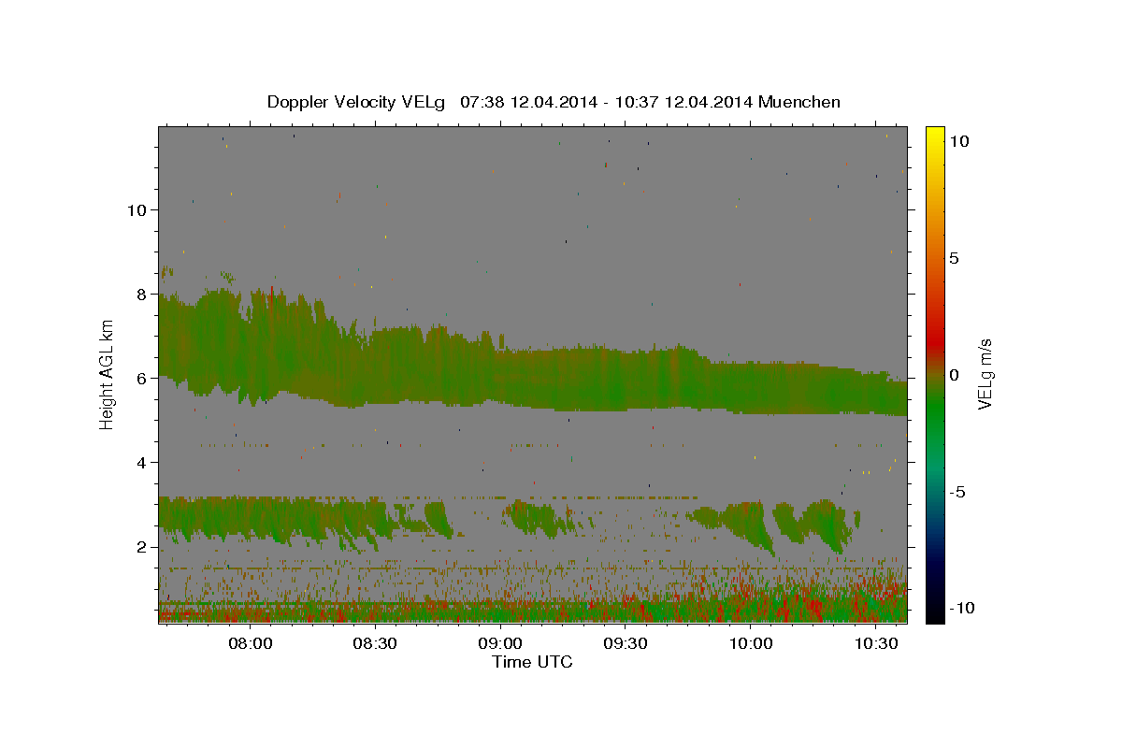Image resolution: width=1122 pixels, height=748 pixels.
Task: Click the 09:30 time tick label
Action: (x=626, y=643)
